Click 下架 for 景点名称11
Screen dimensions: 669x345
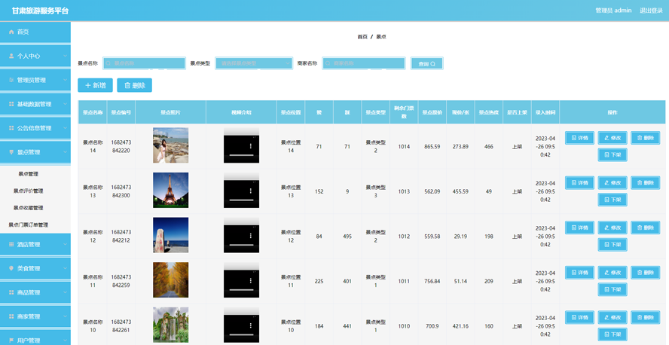point(612,289)
